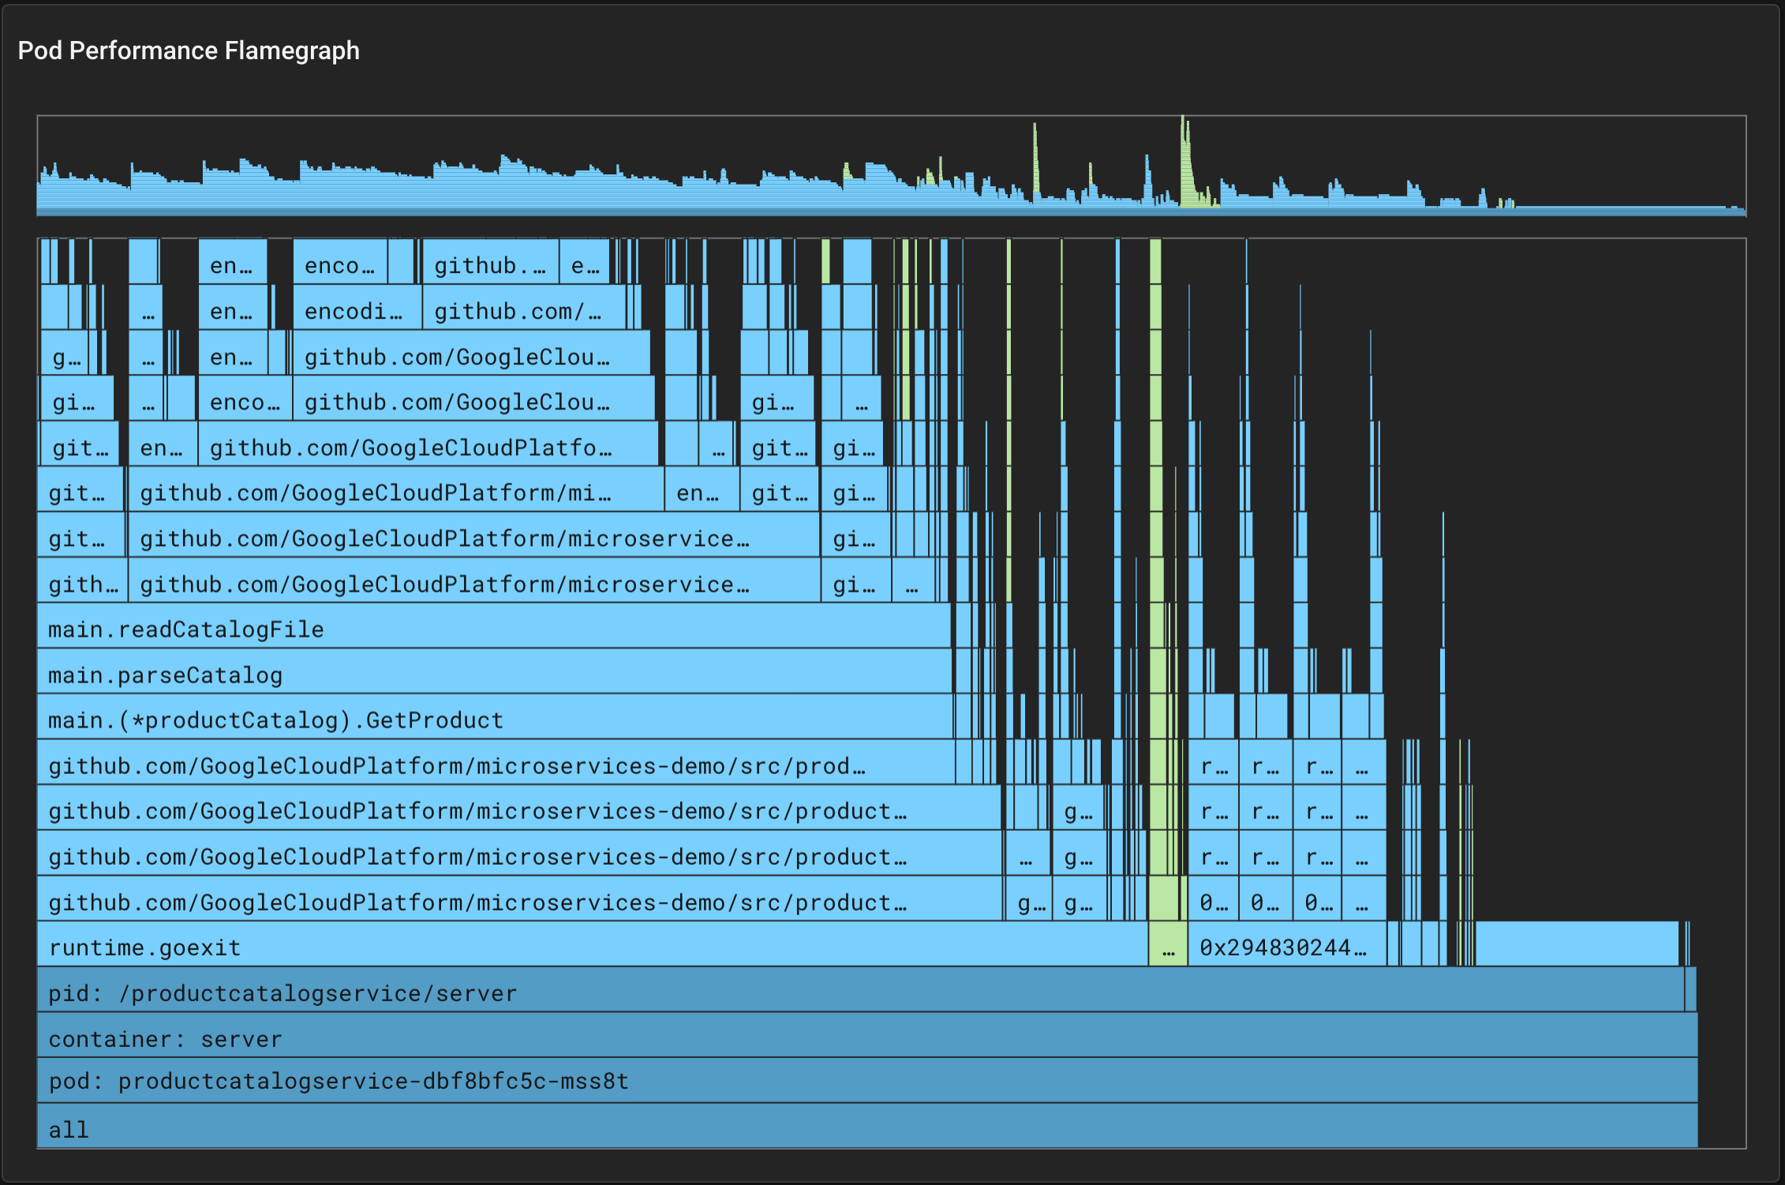Click the Pod Performance Flamegraph title
This screenshot has height=1185, width=1785.
pos(189,50)
